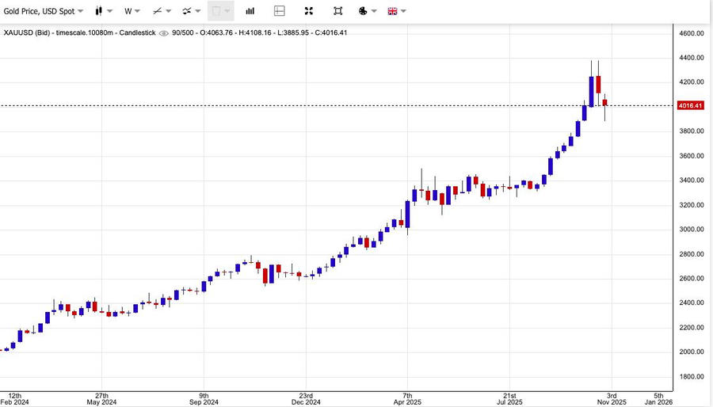713x407 pixels.
Task: Click the red 4016.41 current price label
Action: 689,105
